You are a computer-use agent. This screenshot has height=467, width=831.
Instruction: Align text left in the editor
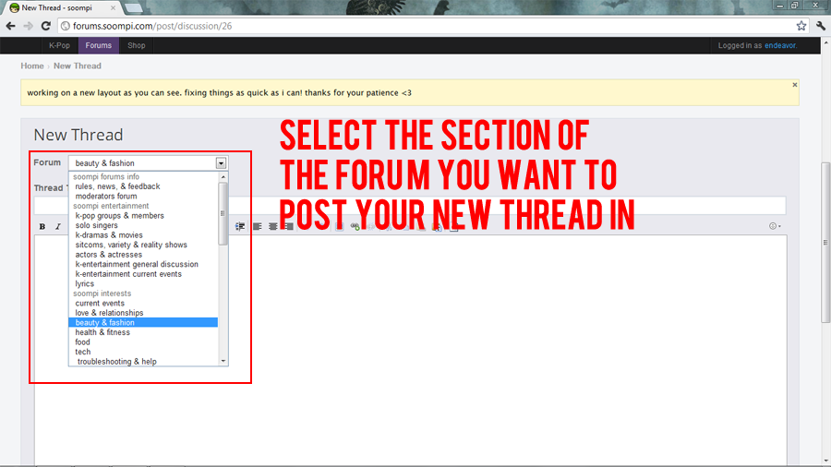(257, 227)
